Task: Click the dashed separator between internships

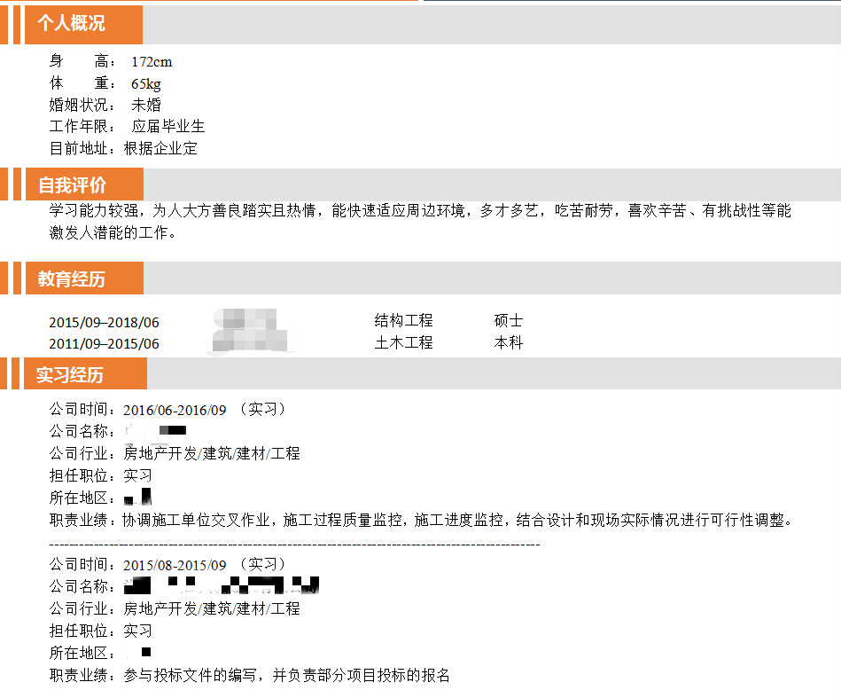Action: [294, 544]
